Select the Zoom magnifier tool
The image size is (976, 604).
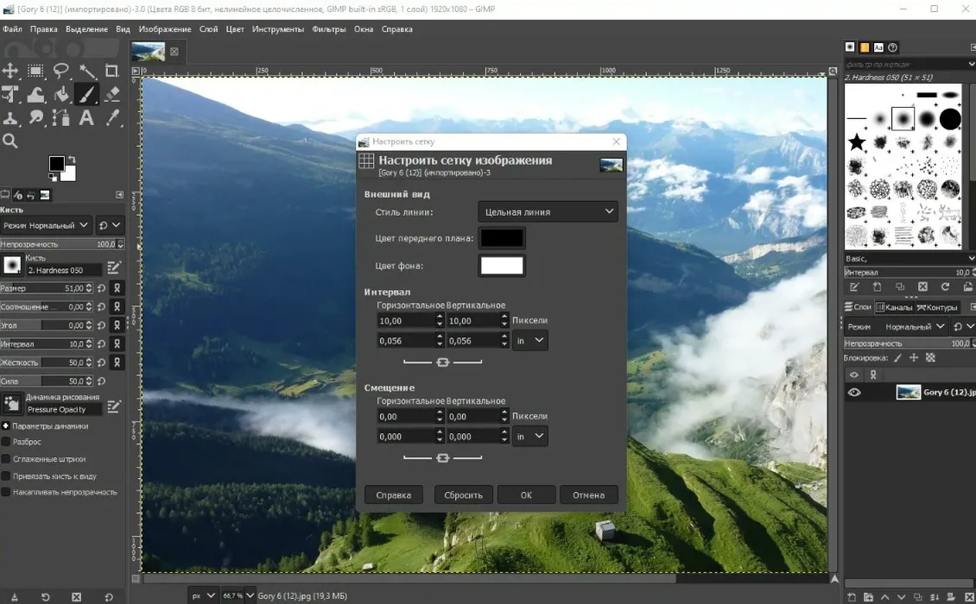tap(10, 141)
